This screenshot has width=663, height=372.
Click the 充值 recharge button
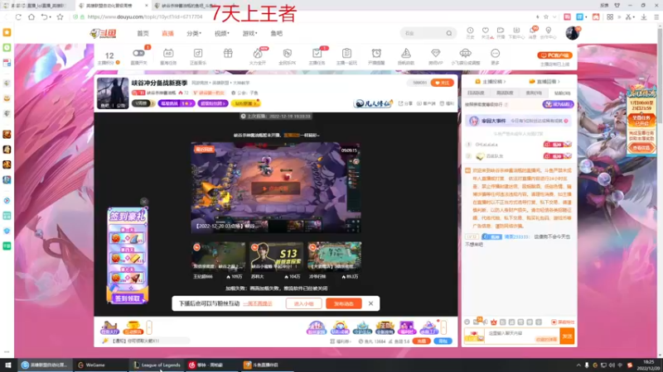(422, 341)
